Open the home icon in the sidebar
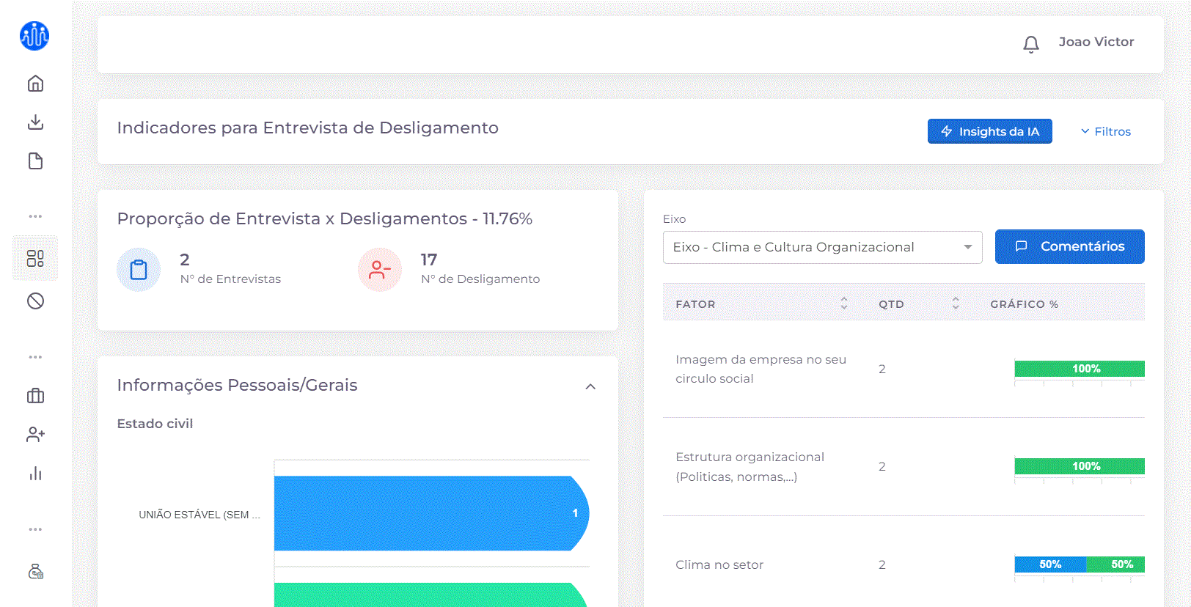Viewport: 1191px width, 607px height. click(x=35, y=84)
